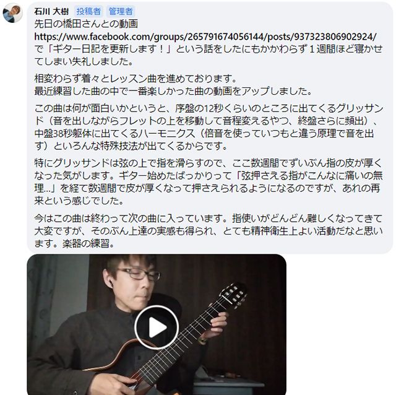Select the 投稿者 badge

pos(88,11)
